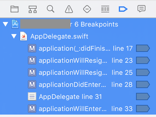Click the 6 Breakpoints header text
This screenshot has width=156, height=117.
pyautogui.click(x=96, y=24)
